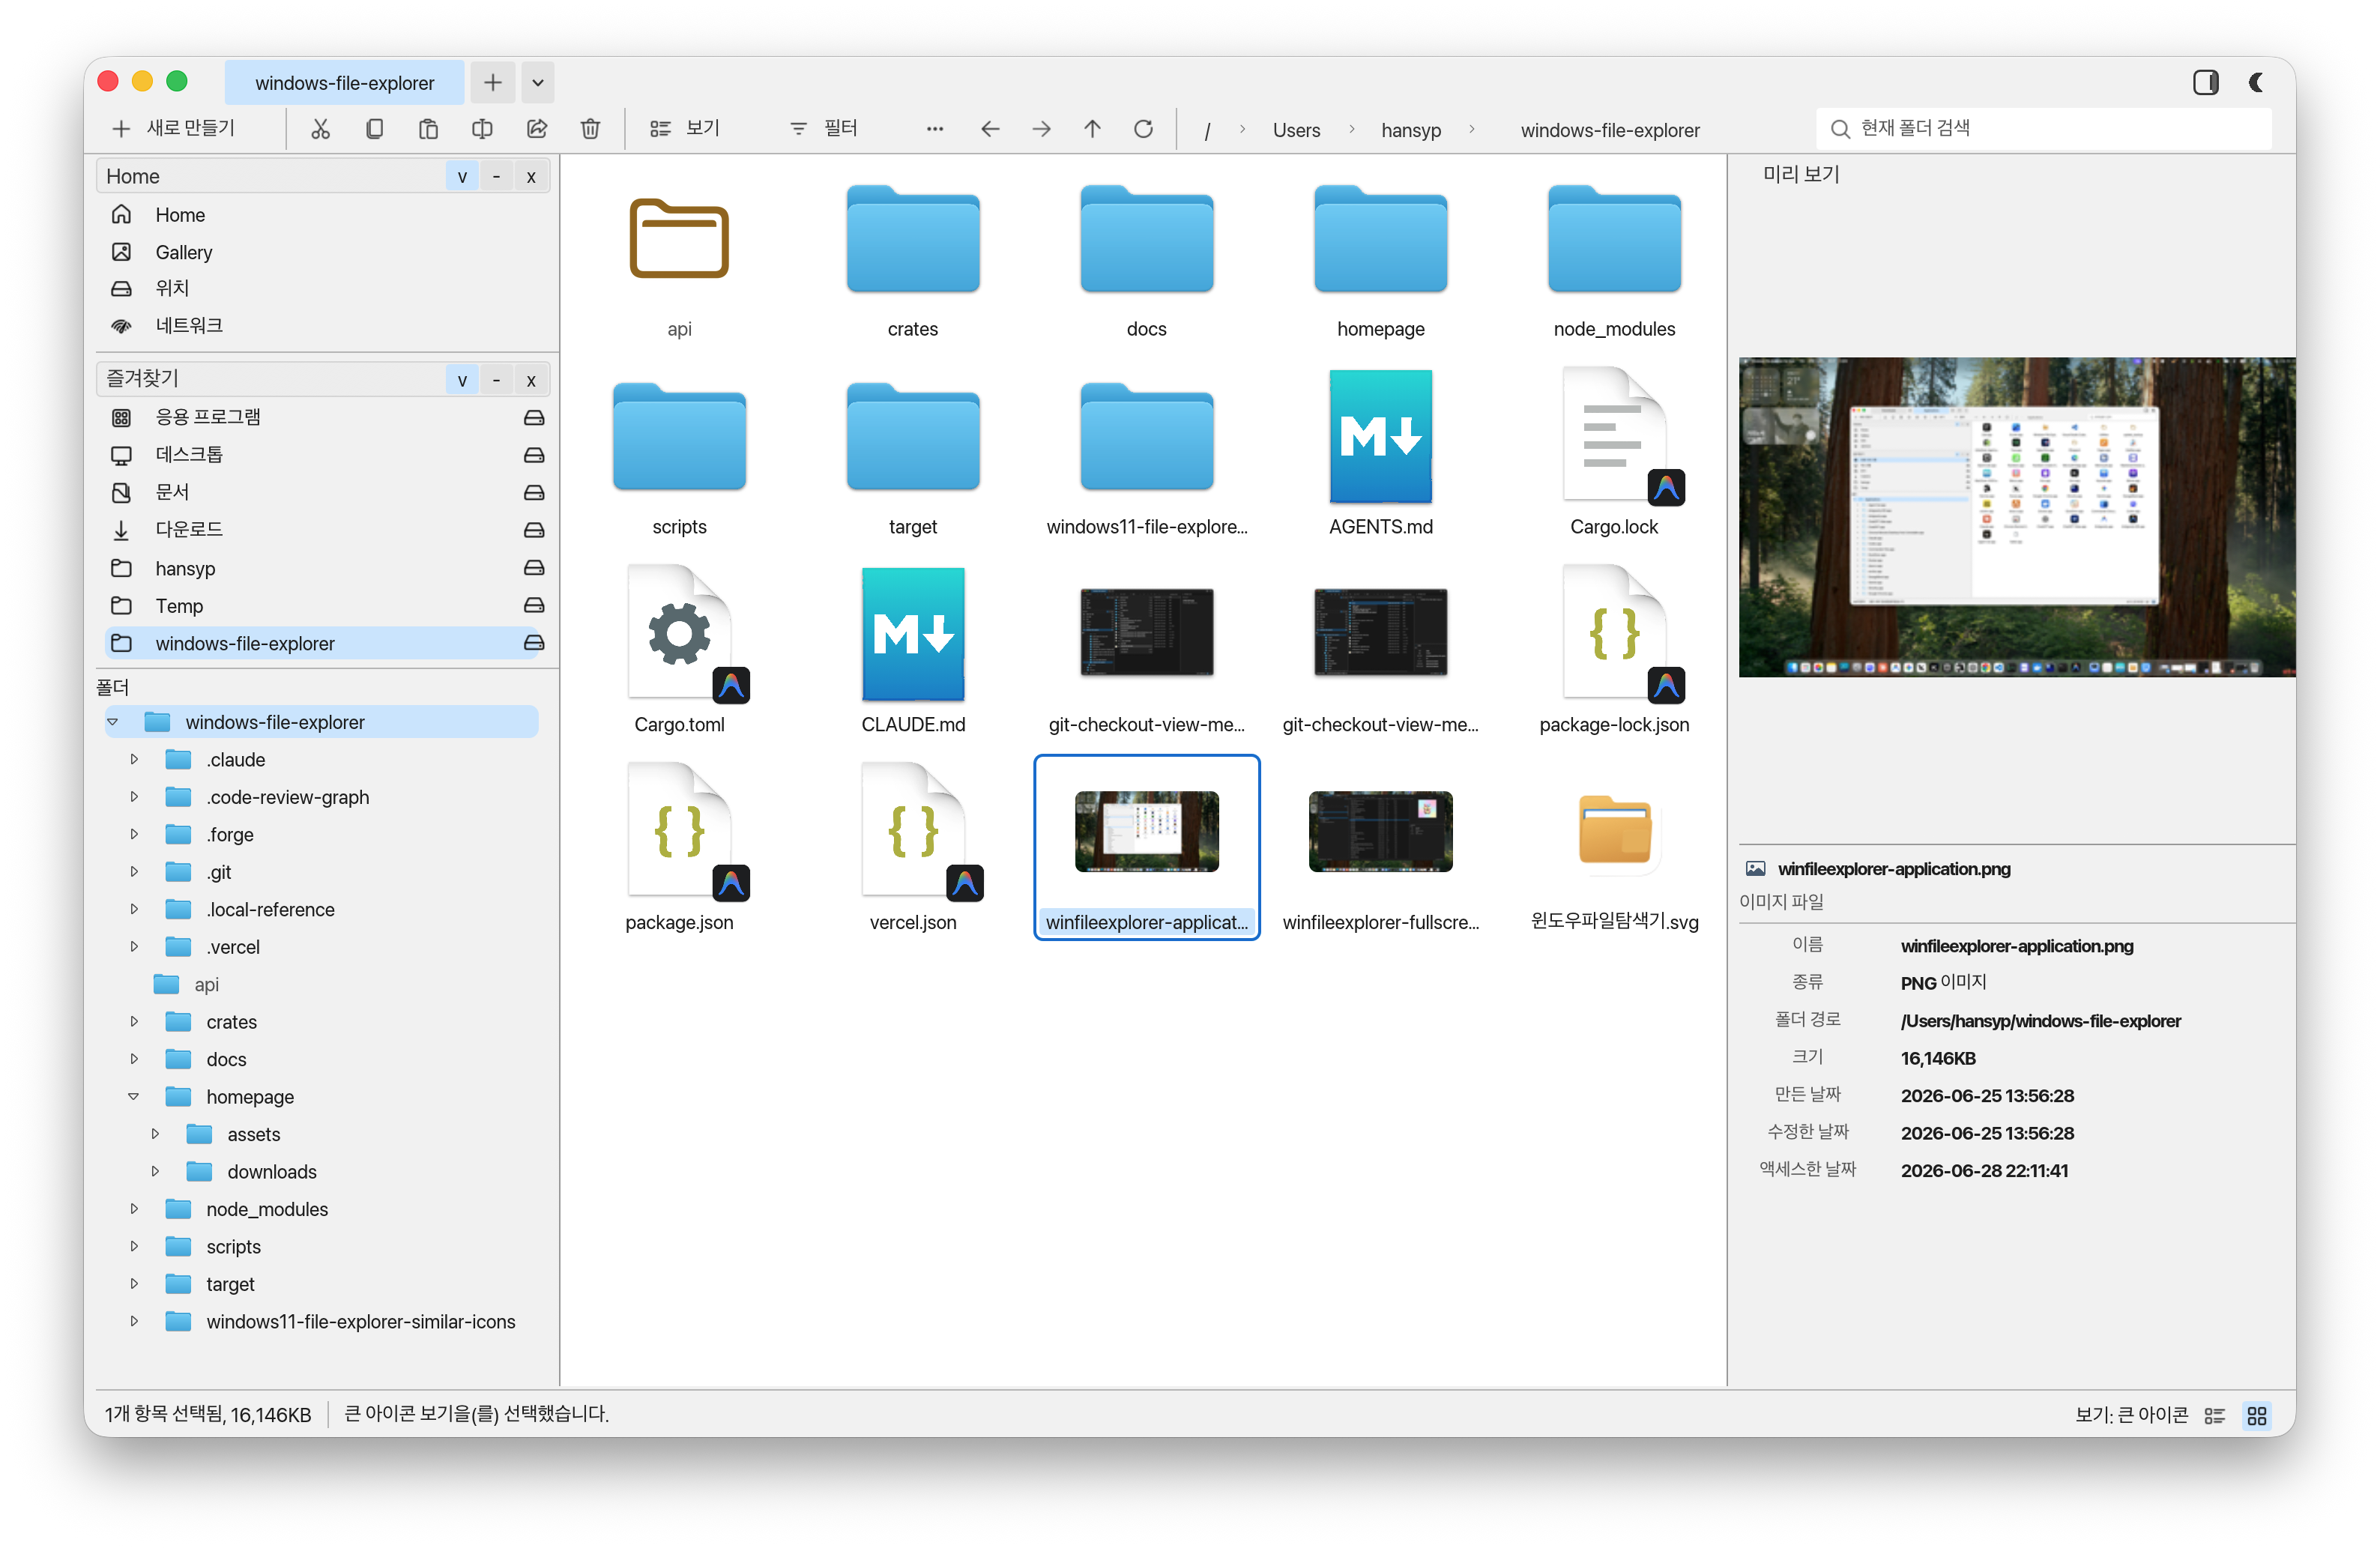This screenshot has height=1548, width=2380.
Task: Click the large preview image
Action: tap(2016, 517)
